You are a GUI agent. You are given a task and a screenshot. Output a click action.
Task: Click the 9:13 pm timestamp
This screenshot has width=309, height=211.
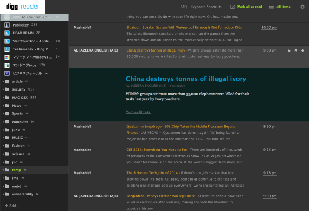pos(270,173)
